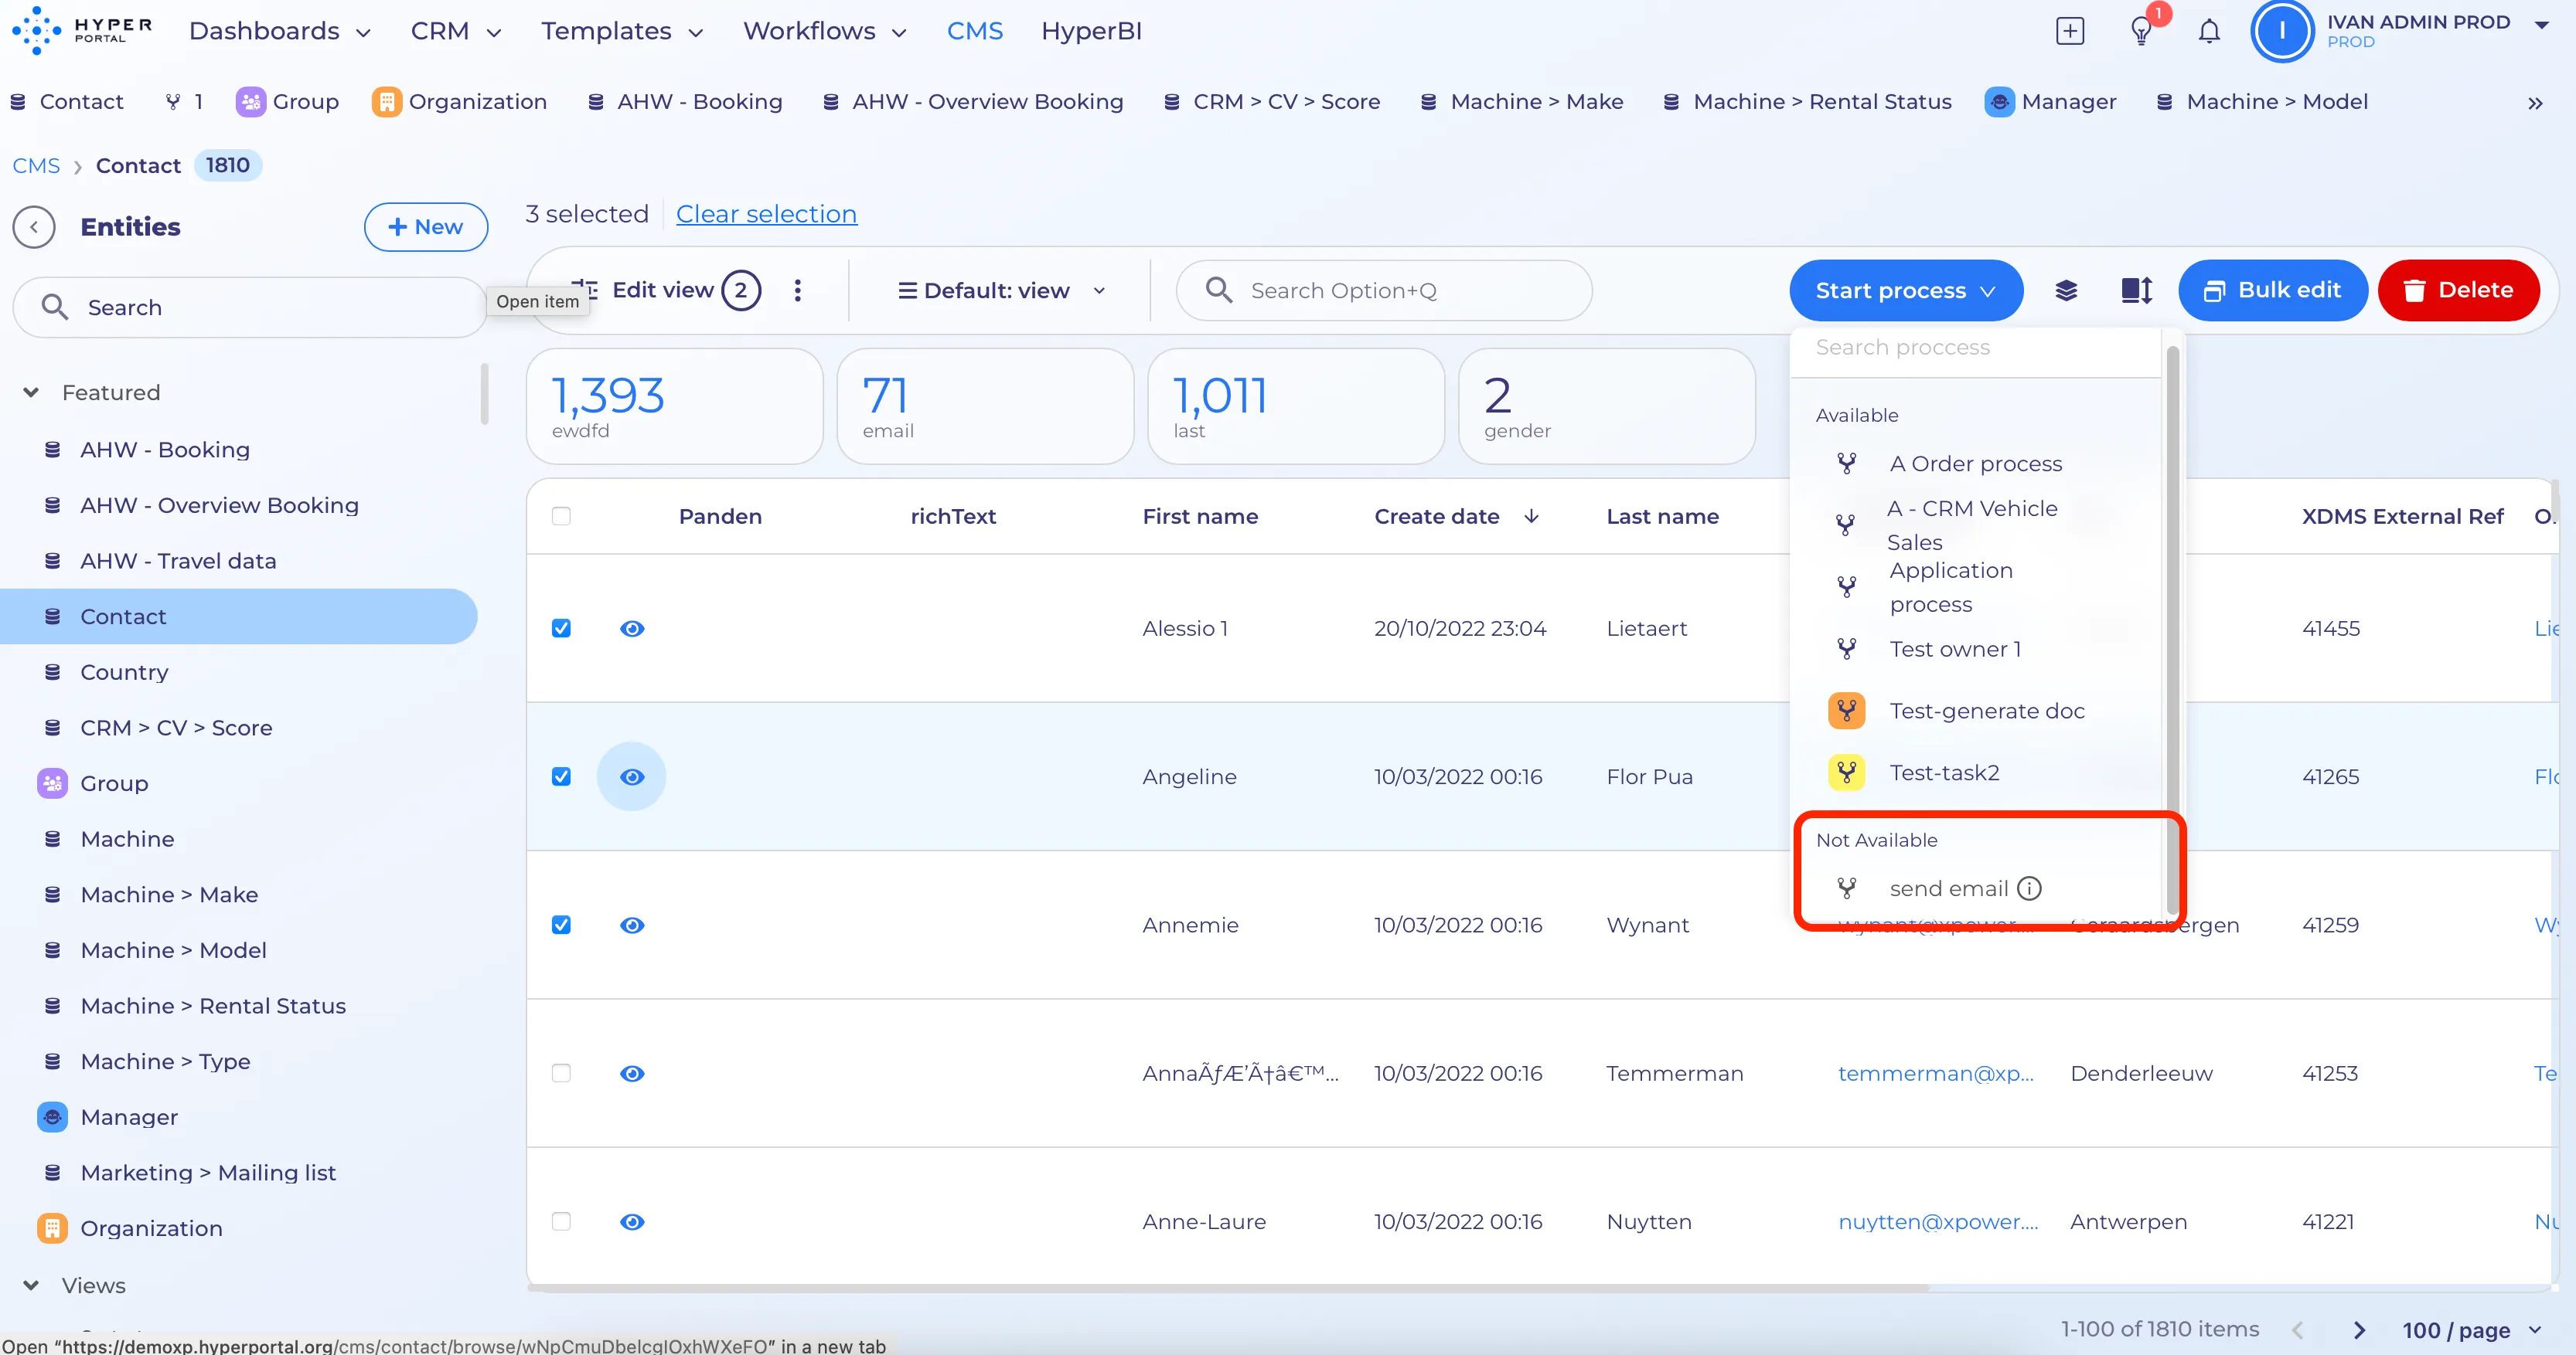This screenshot has height=1355, width=2576.
Task: Open the three-dot view options menu
Action: coord(797,290)
